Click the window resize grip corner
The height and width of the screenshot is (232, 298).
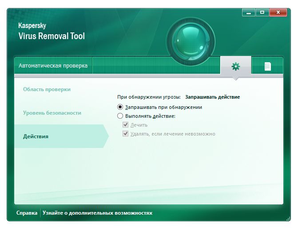tap(288, 219)
